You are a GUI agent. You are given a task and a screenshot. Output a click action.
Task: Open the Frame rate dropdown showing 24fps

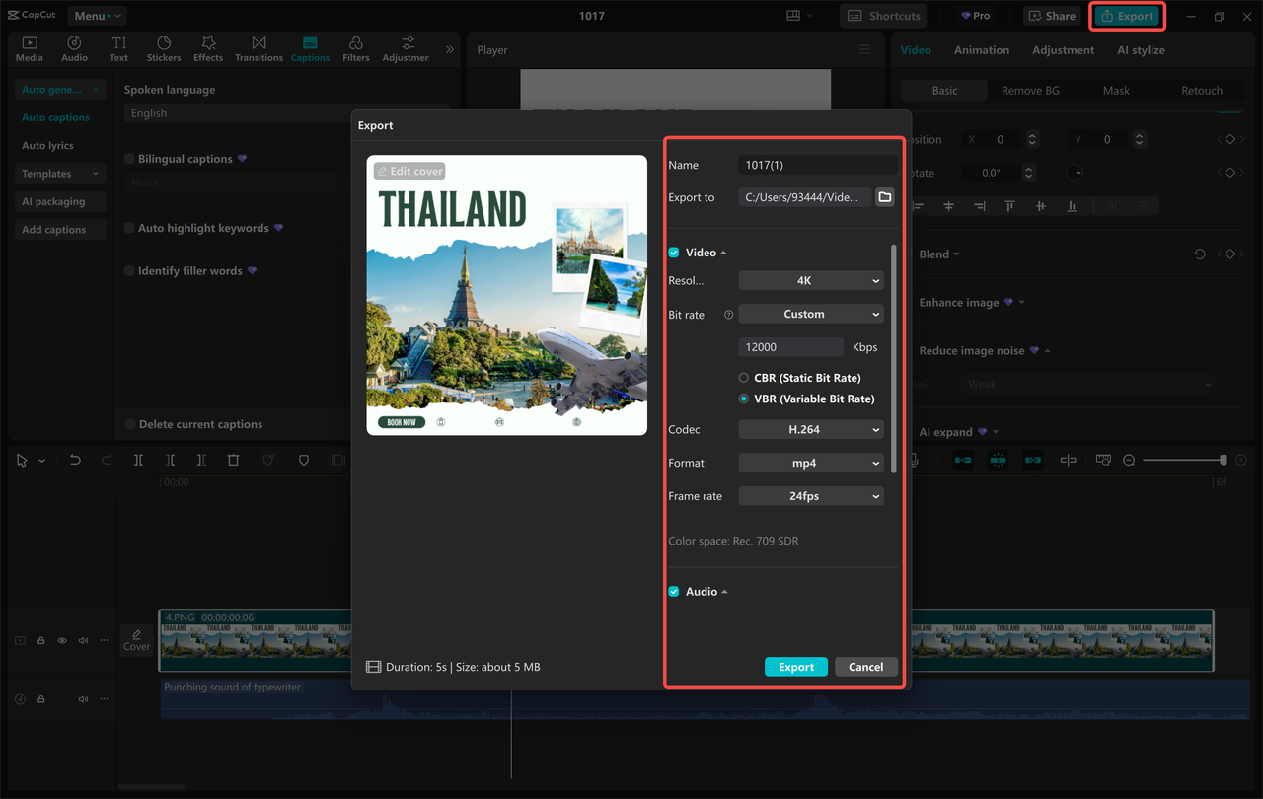coord(810,495)
